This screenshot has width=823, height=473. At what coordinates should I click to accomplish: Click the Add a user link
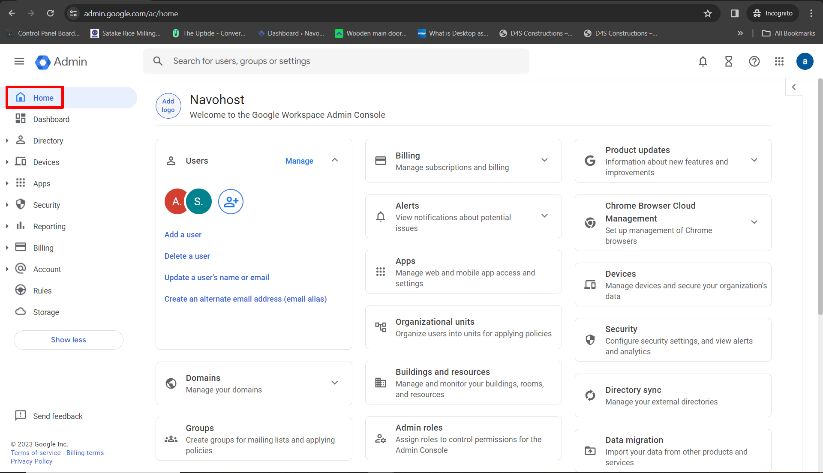point(183,235)
